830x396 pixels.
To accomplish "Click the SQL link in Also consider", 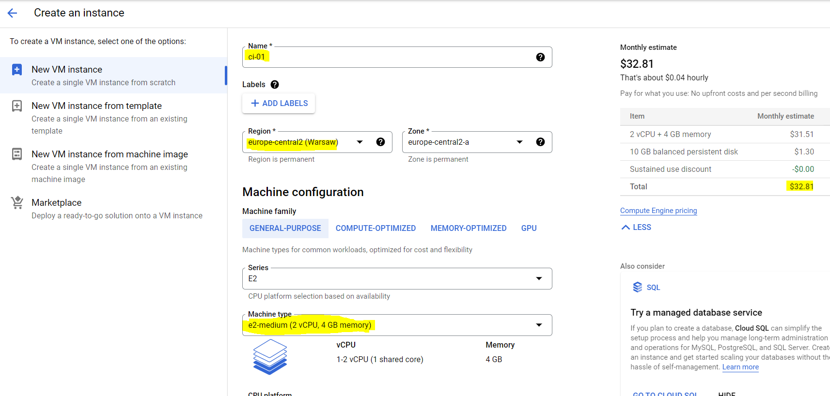I will (x=653, y=288).
